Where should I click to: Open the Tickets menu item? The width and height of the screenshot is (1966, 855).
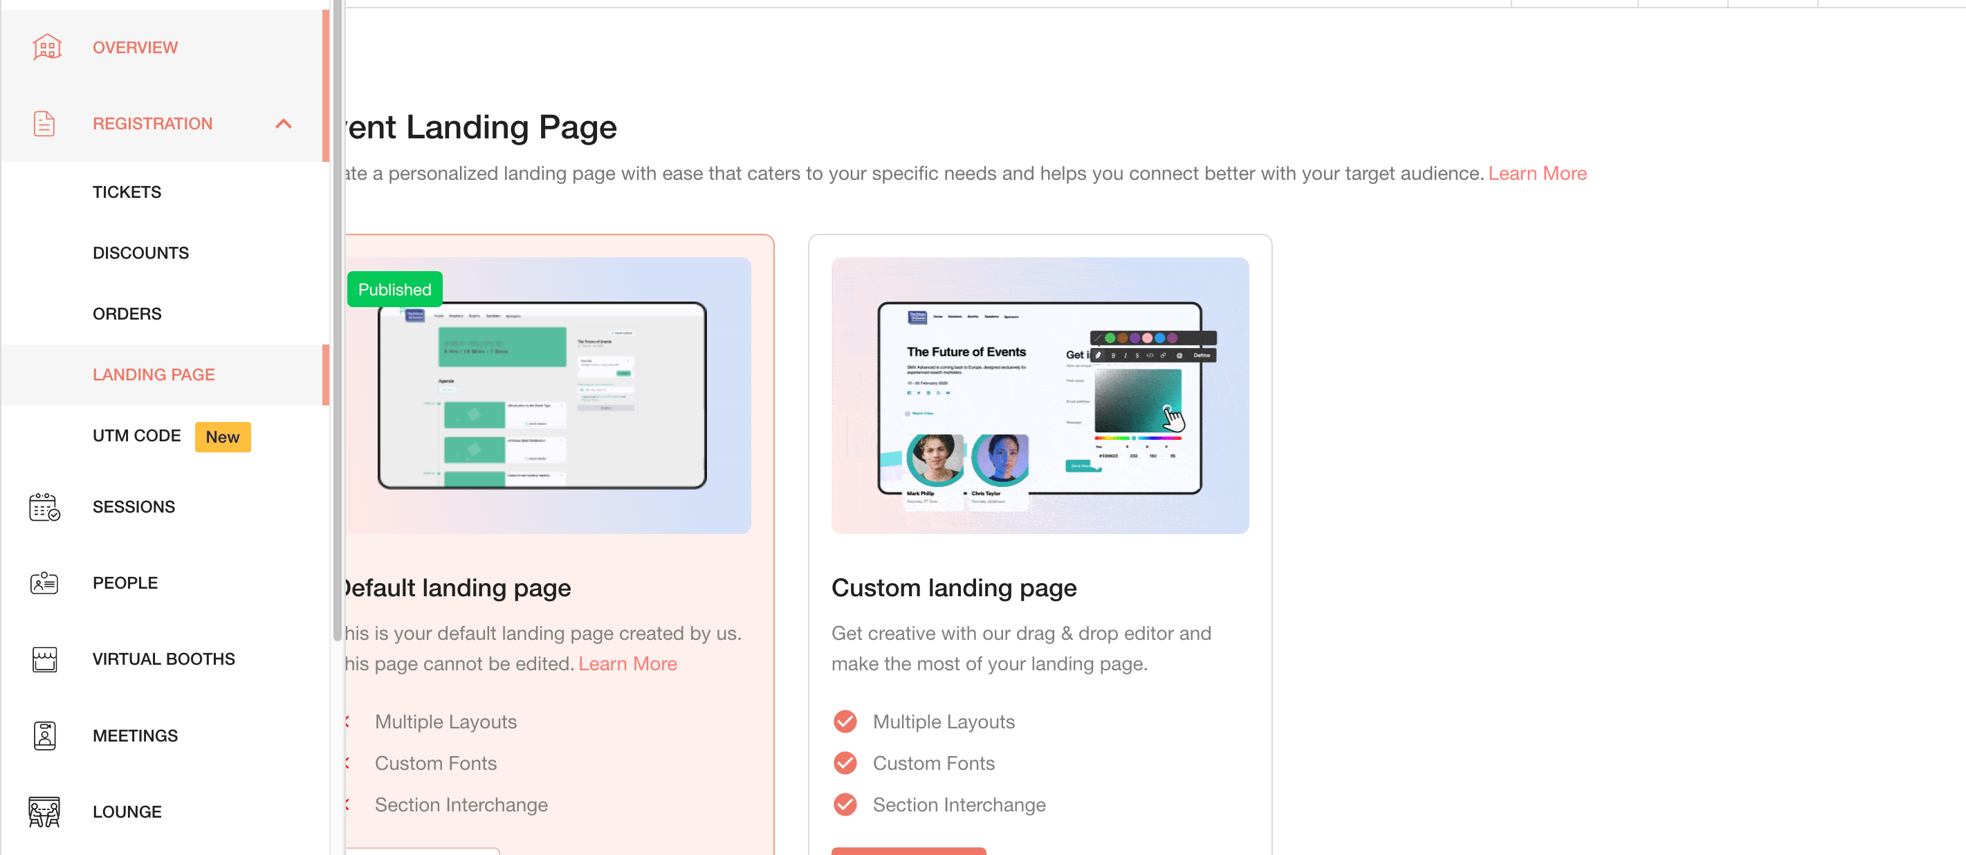click(127, 192)
